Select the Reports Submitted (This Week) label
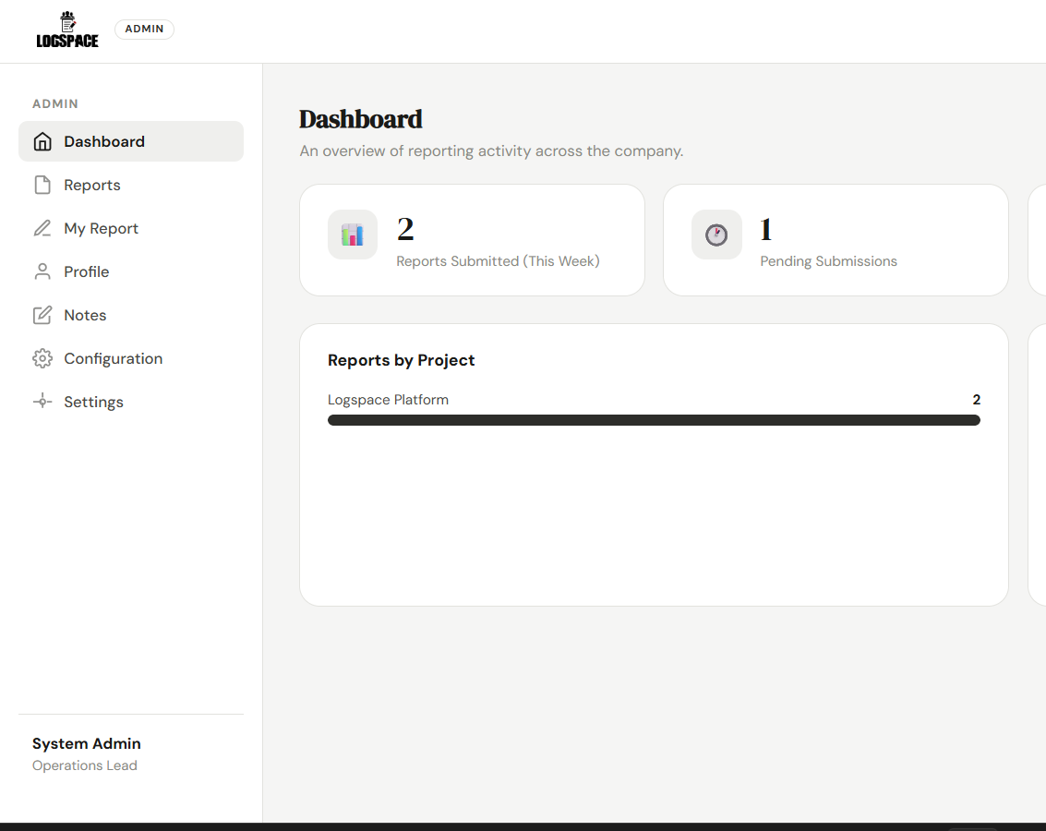This screenshot has width=1046, height=831. click(x=498, y=261)
